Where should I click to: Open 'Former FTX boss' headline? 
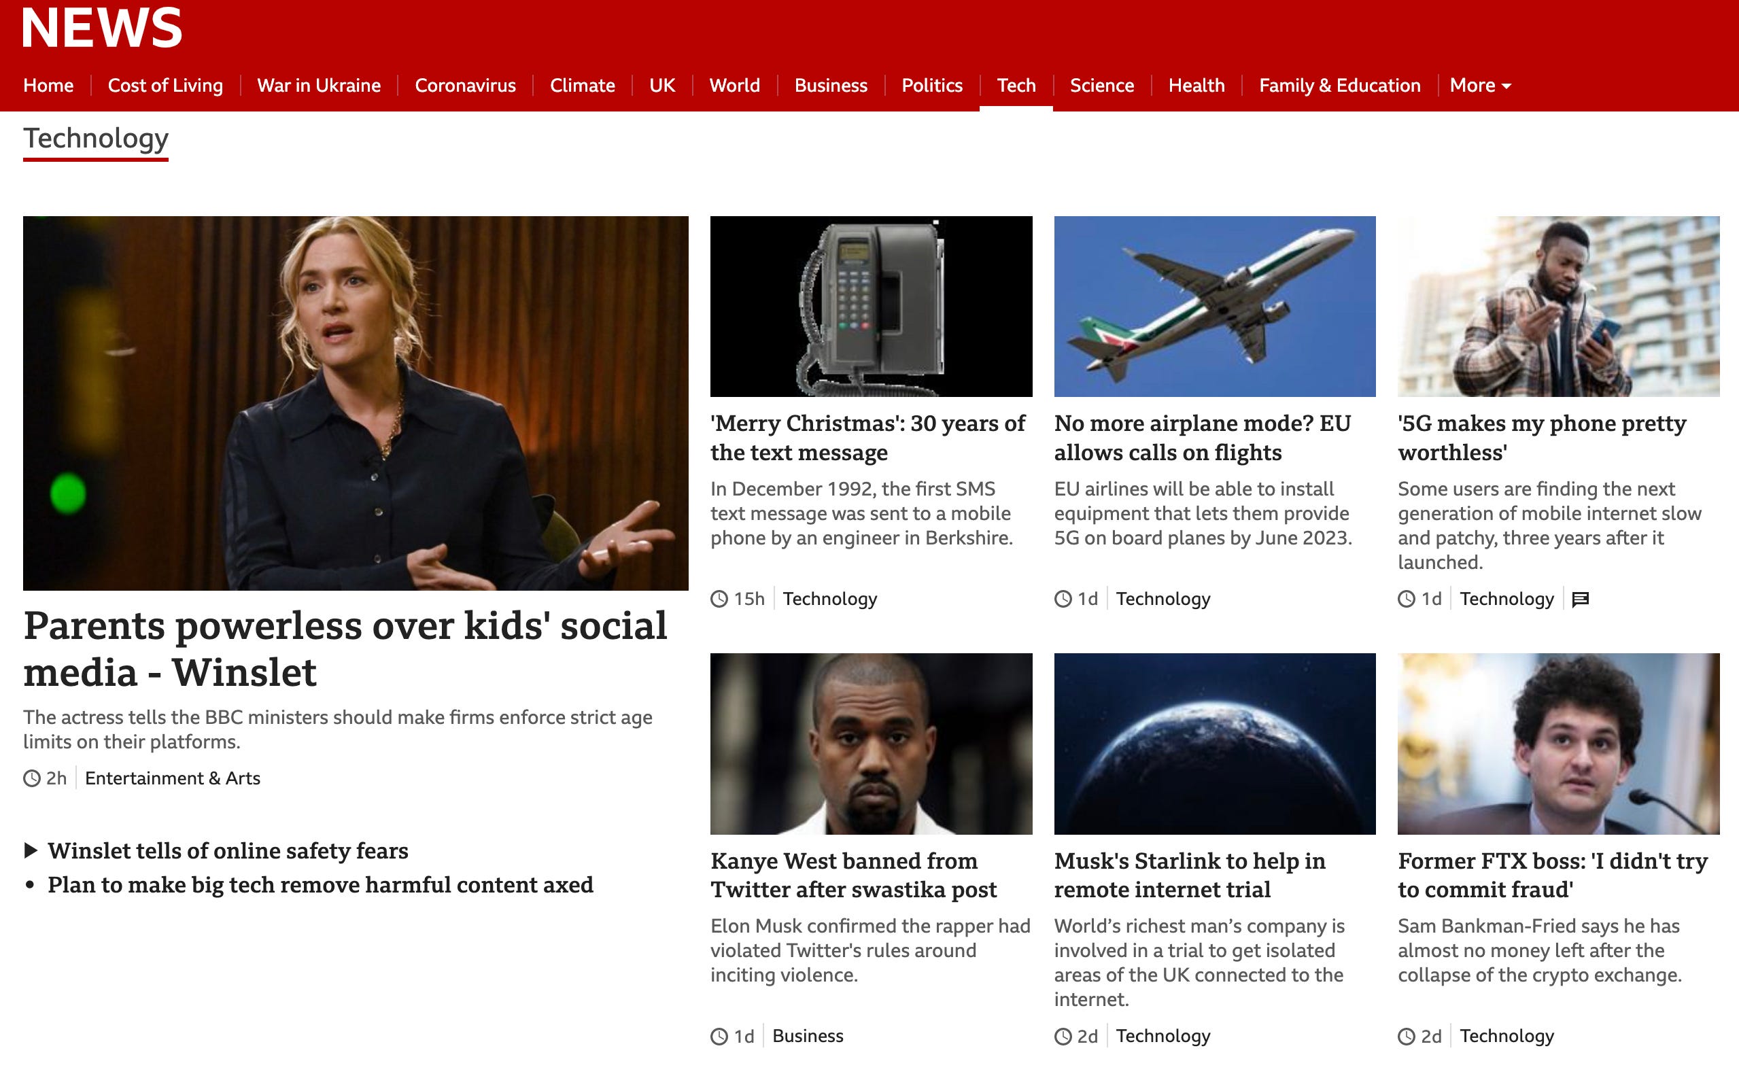coord(1553,875)
